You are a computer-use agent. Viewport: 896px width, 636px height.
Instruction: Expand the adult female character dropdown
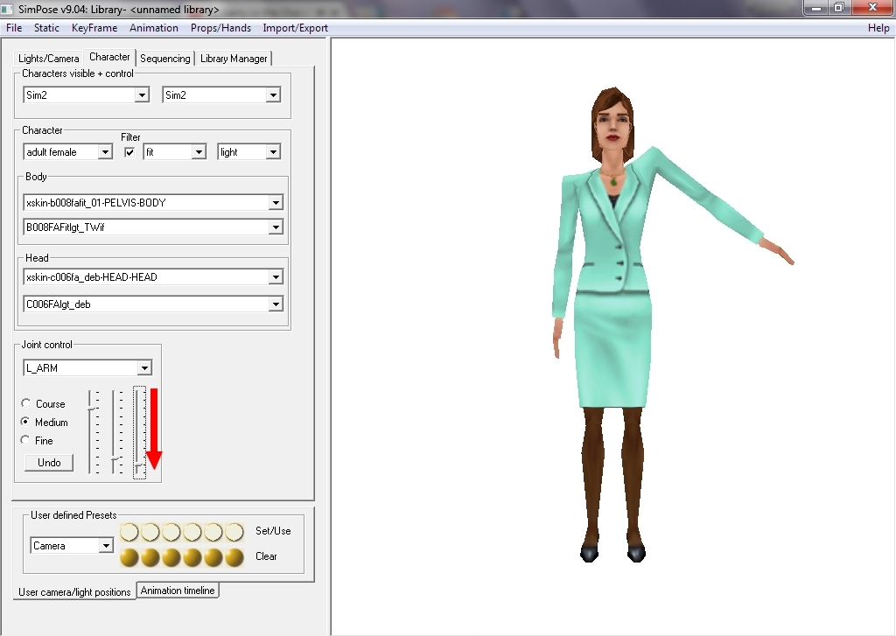pos(105,152)
